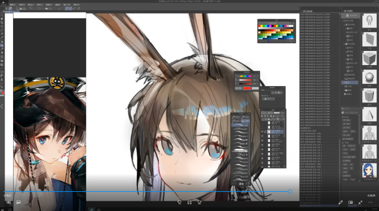
Task: Collapse the top-level material tree folder
Action: 343,21
